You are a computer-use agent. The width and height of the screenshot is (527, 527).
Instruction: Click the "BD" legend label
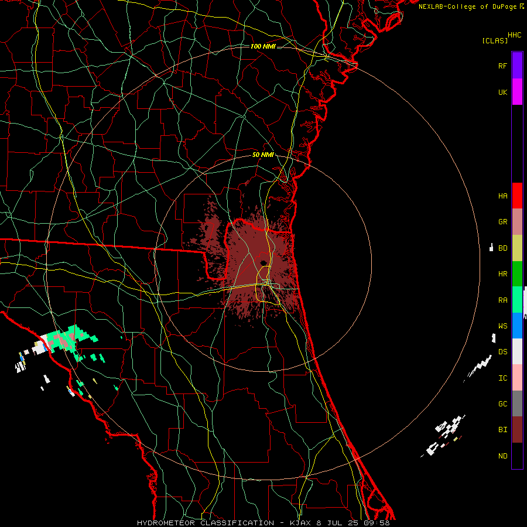tap(503, 248)
